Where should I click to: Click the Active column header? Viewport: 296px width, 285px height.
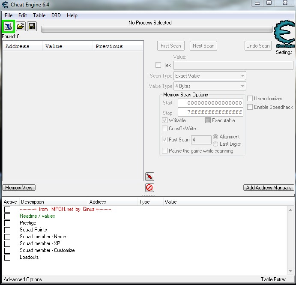point(10,202)
